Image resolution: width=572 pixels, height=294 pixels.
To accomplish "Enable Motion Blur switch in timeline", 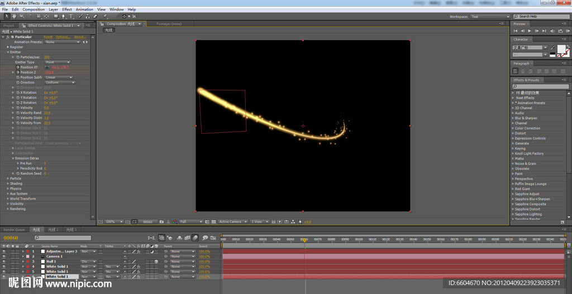I will tap(196, 238).
